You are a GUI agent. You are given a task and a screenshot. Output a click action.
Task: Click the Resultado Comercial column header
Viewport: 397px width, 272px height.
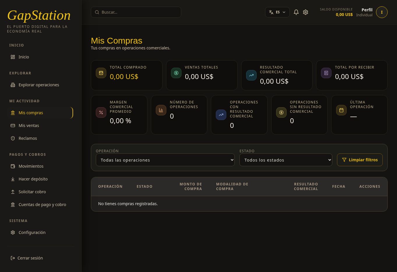pos(306,187)
